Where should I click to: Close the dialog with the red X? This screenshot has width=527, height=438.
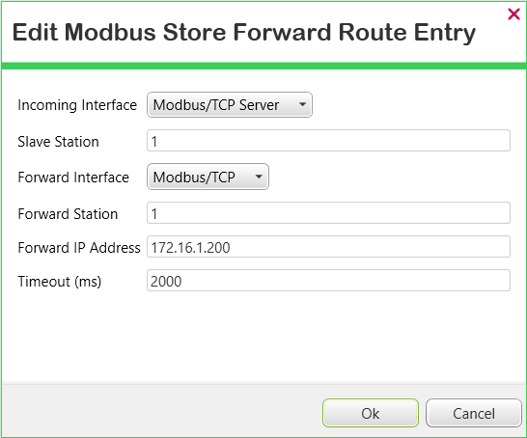pos(513,14)
